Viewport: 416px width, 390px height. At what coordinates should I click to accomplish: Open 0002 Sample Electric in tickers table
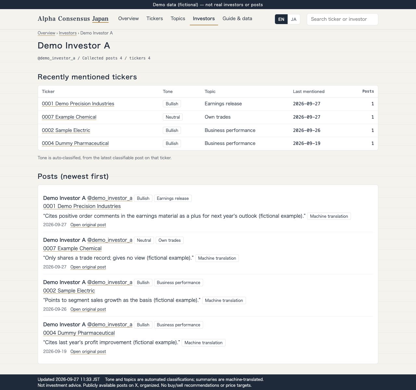click(x=66, y=130)
